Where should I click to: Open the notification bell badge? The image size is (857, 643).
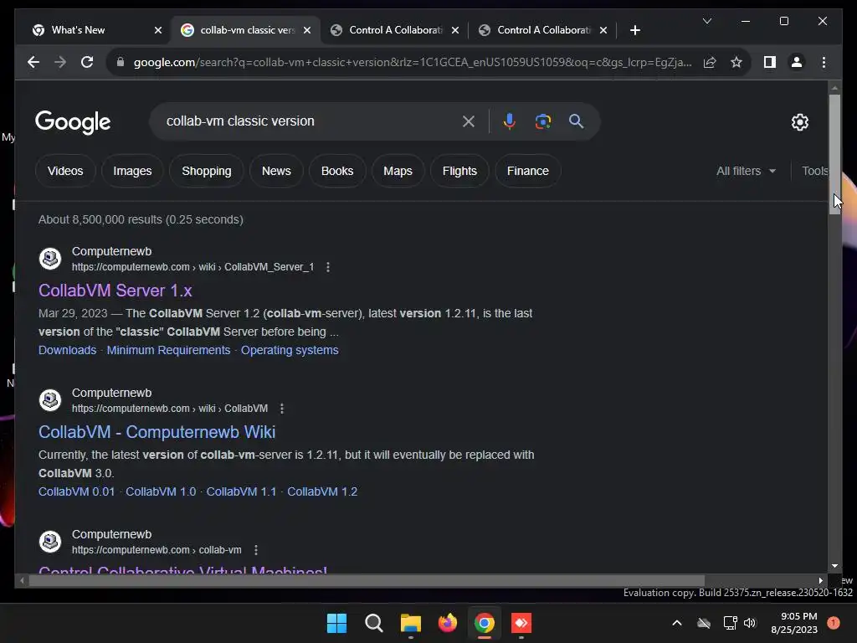click(x=834, y=623)
